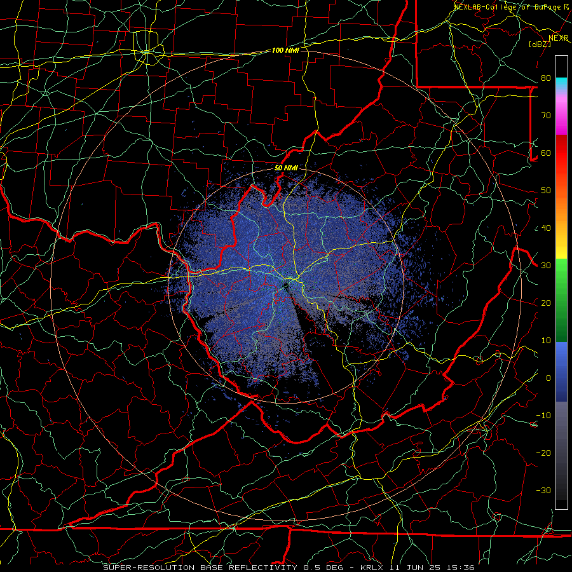The height and width of the screenshot is (572, 572).
Task: Click "SUPER-RESOLUTION BASE REFLECTIVITY" in the caption
Action: 200,568
